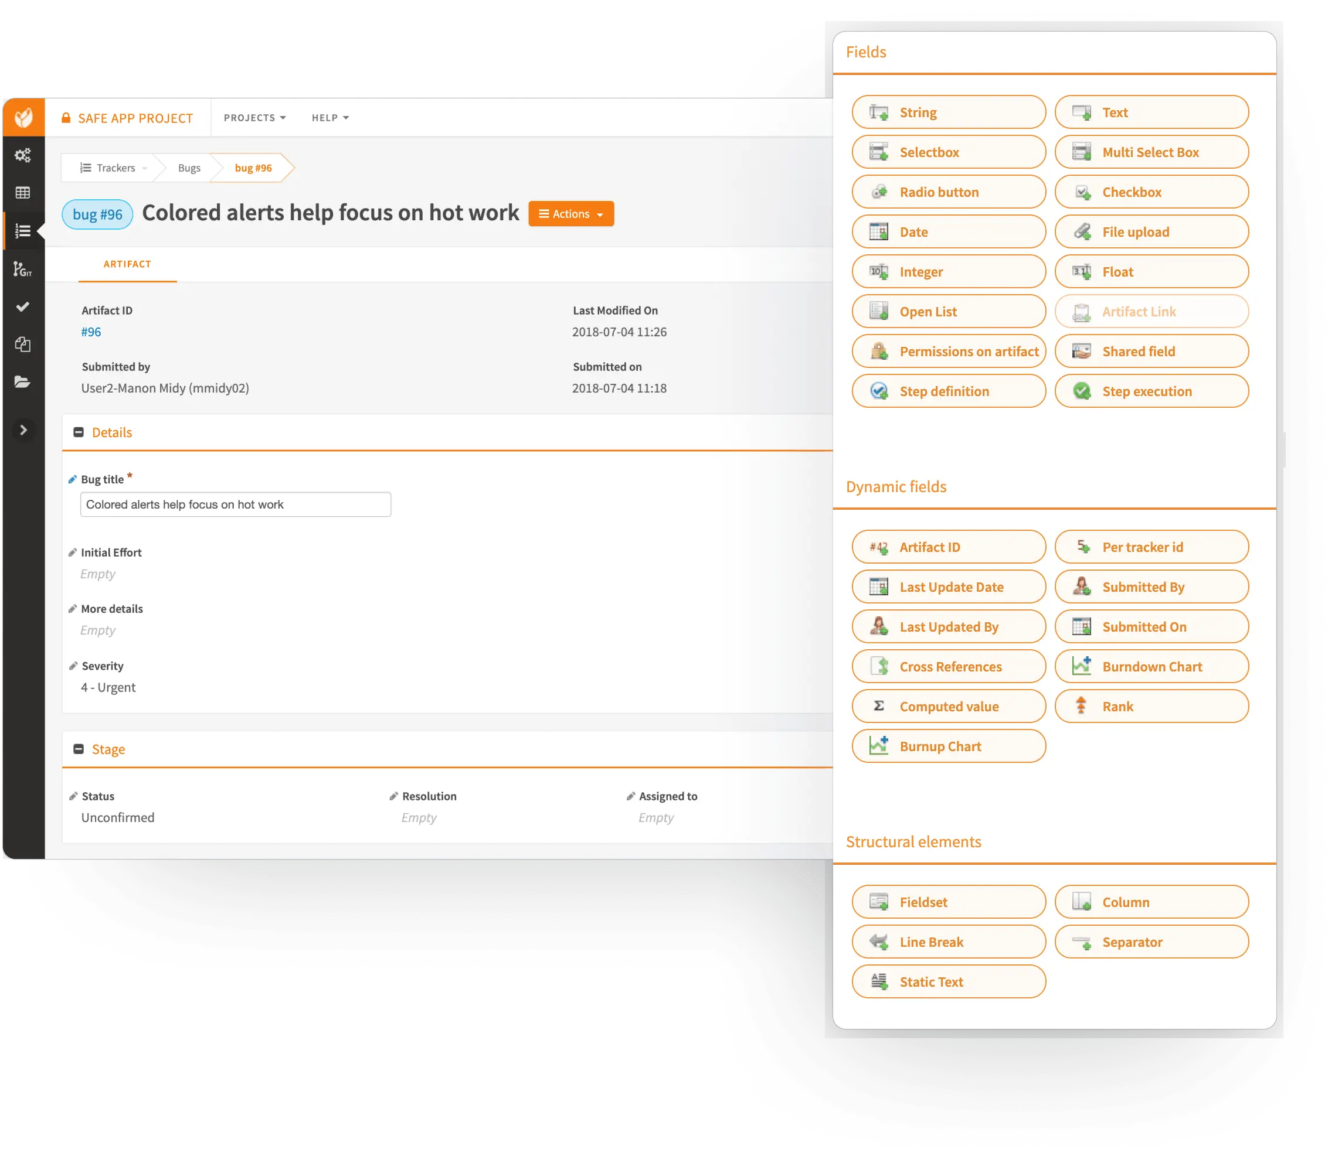Open the Actions dropdown button
The width and height of the screenshot is (1335, 1156).
click(x=571, y=214)
